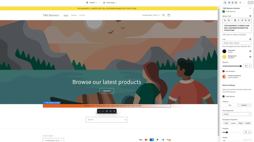Undo the last change
The width and height of the screenshot is (254, 142).
[240, 3]
